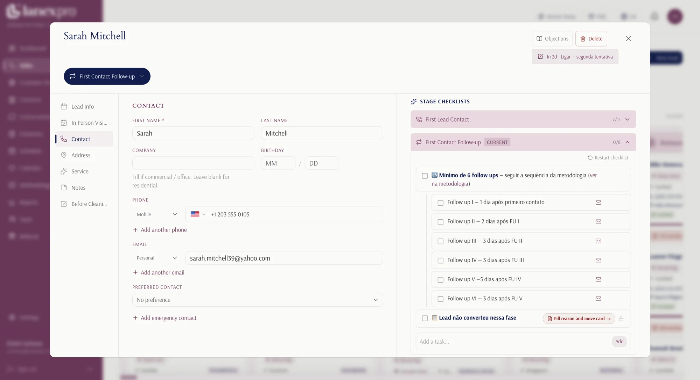The image size is (700, 380).
Task: Select the Contact section
Action: pos(84,139)
